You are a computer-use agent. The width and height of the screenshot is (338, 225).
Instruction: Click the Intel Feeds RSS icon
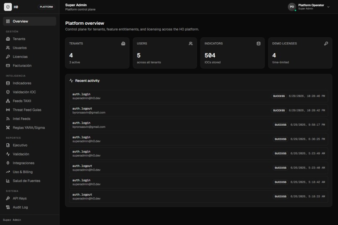point(8,119)
